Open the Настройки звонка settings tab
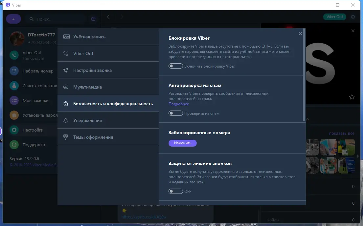Screen dimensions: 363x226 pos(108,70)
